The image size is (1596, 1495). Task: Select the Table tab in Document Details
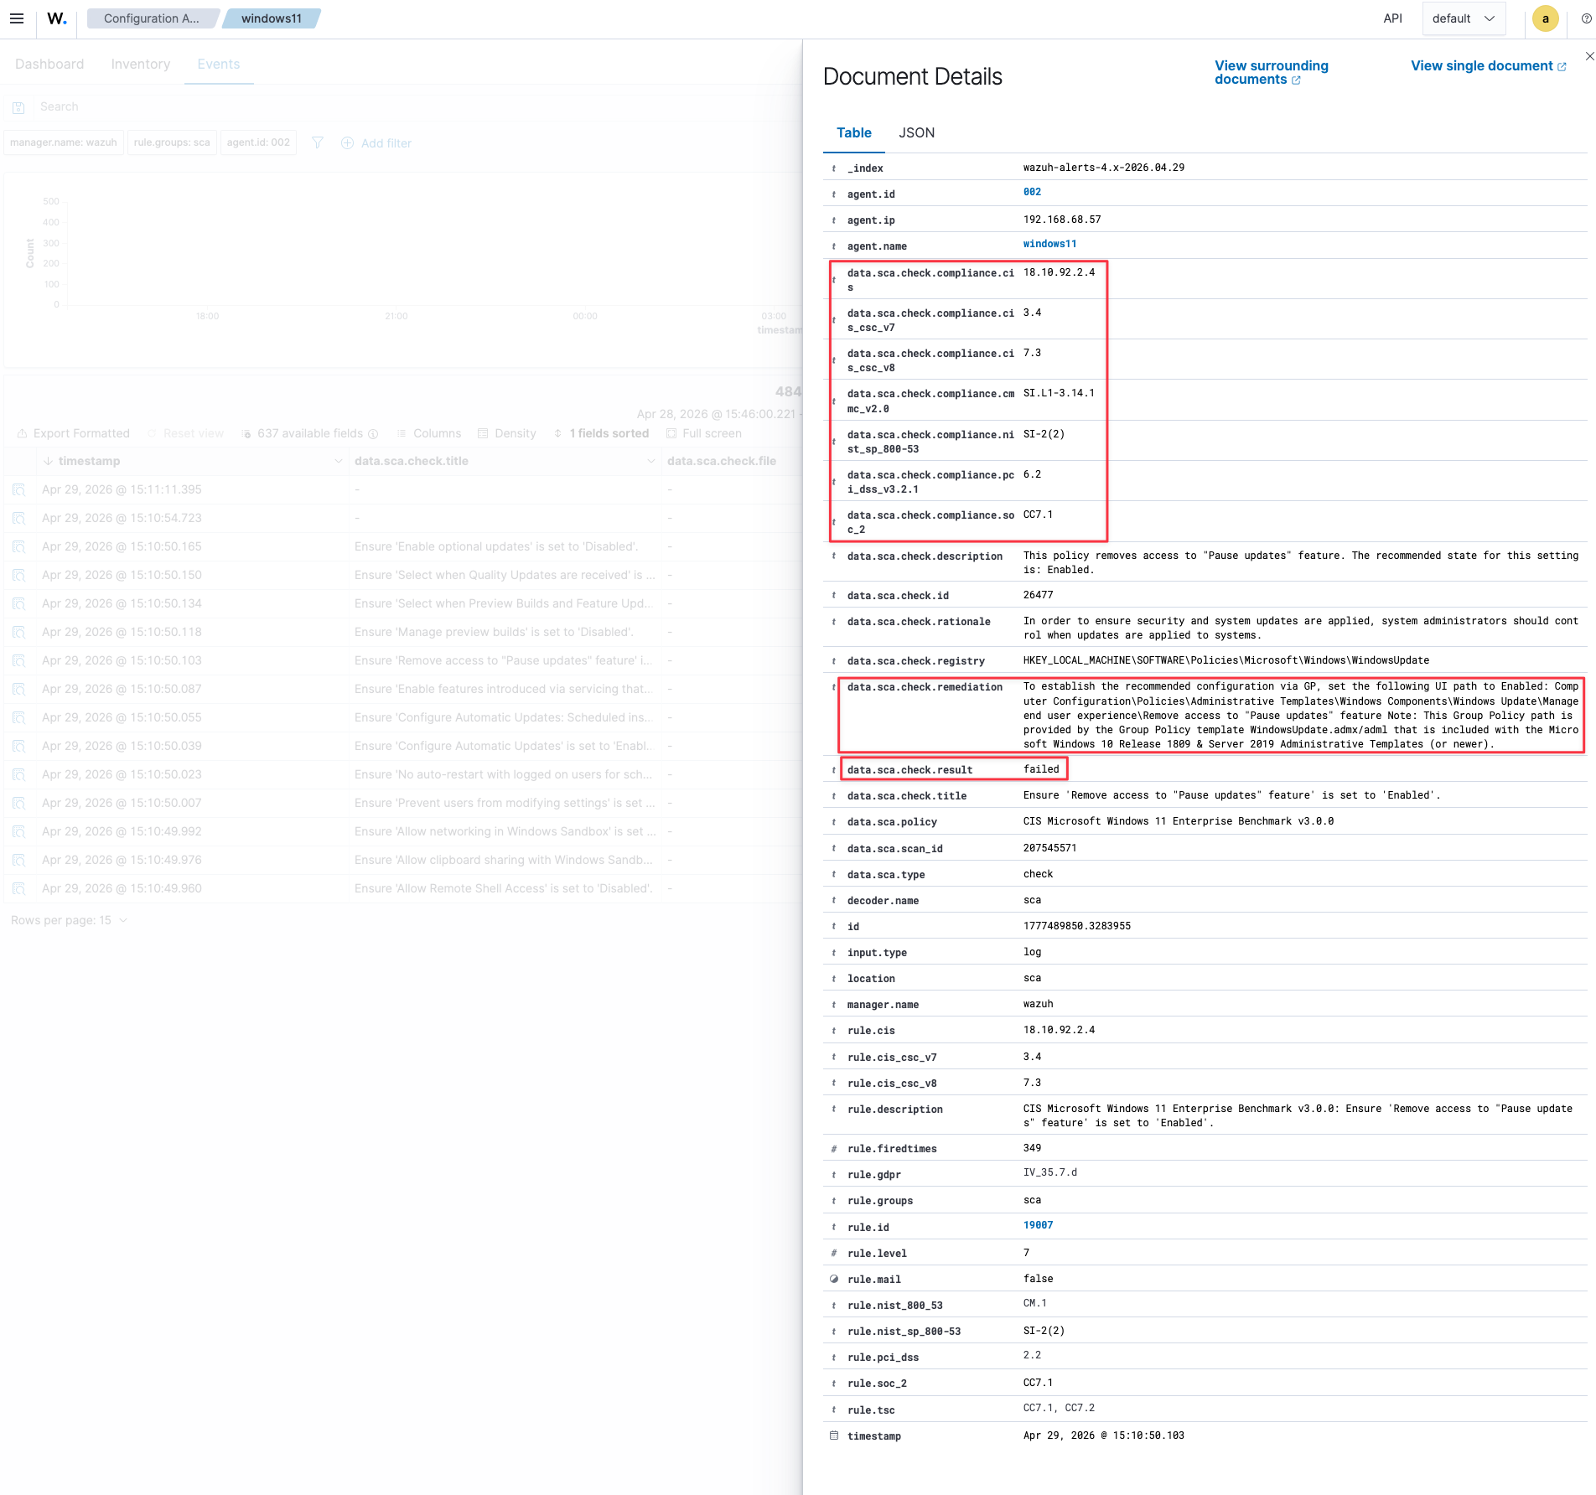[854, 132]
